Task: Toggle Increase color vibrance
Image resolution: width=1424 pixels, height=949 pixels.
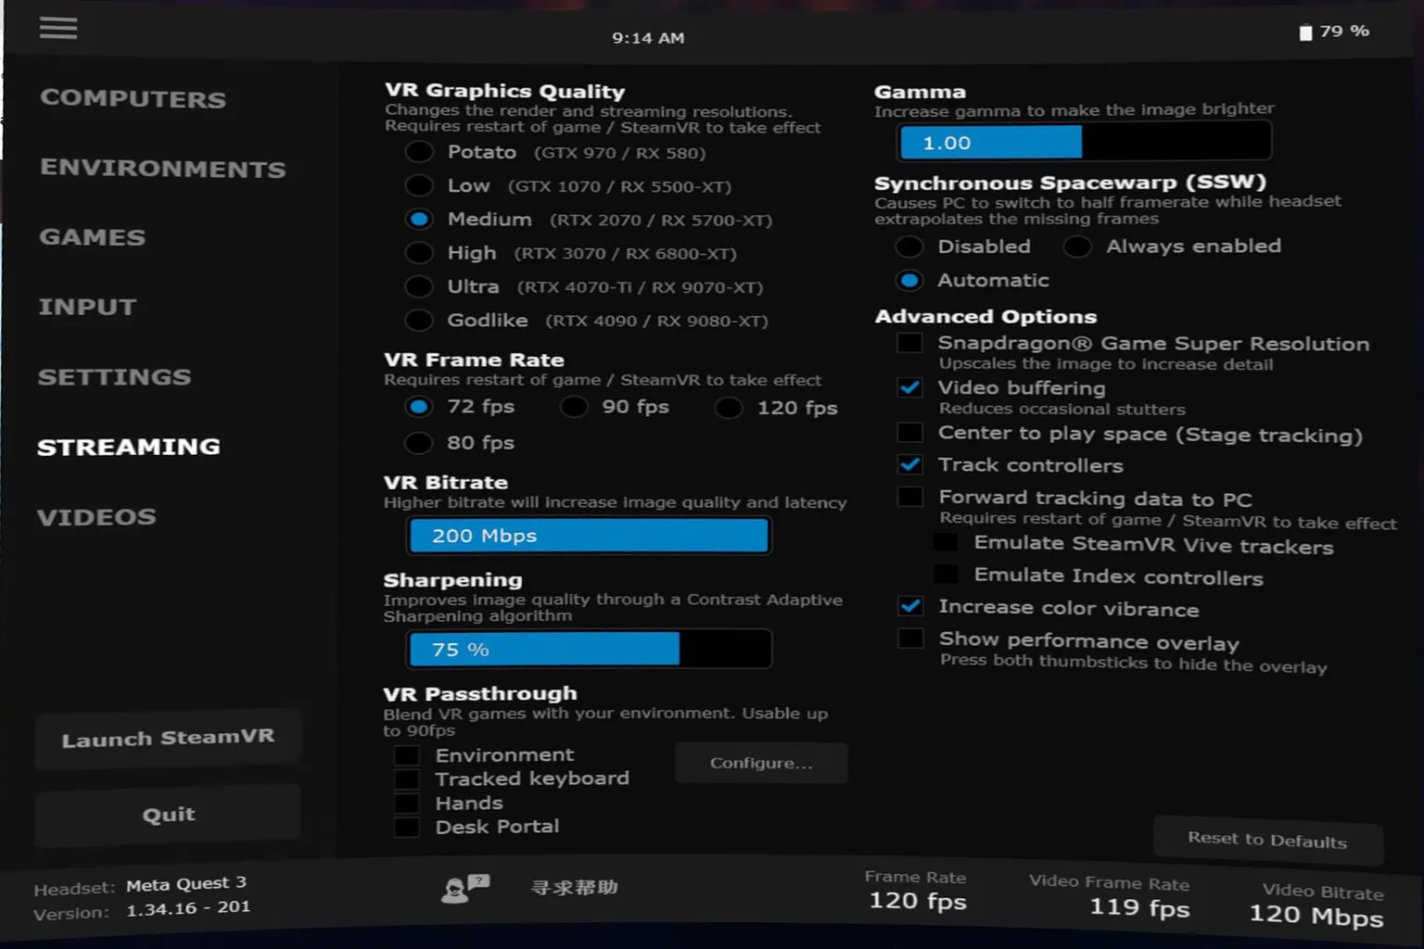Action: point(910,606)
